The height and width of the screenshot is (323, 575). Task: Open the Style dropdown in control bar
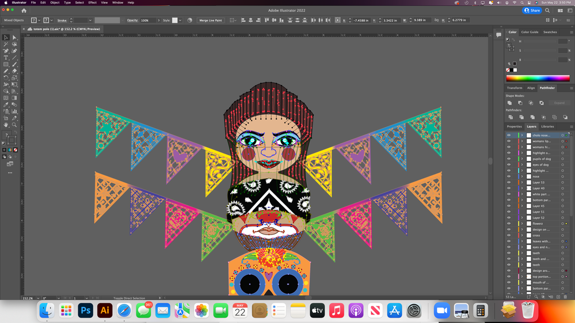[x=180, y=20]
